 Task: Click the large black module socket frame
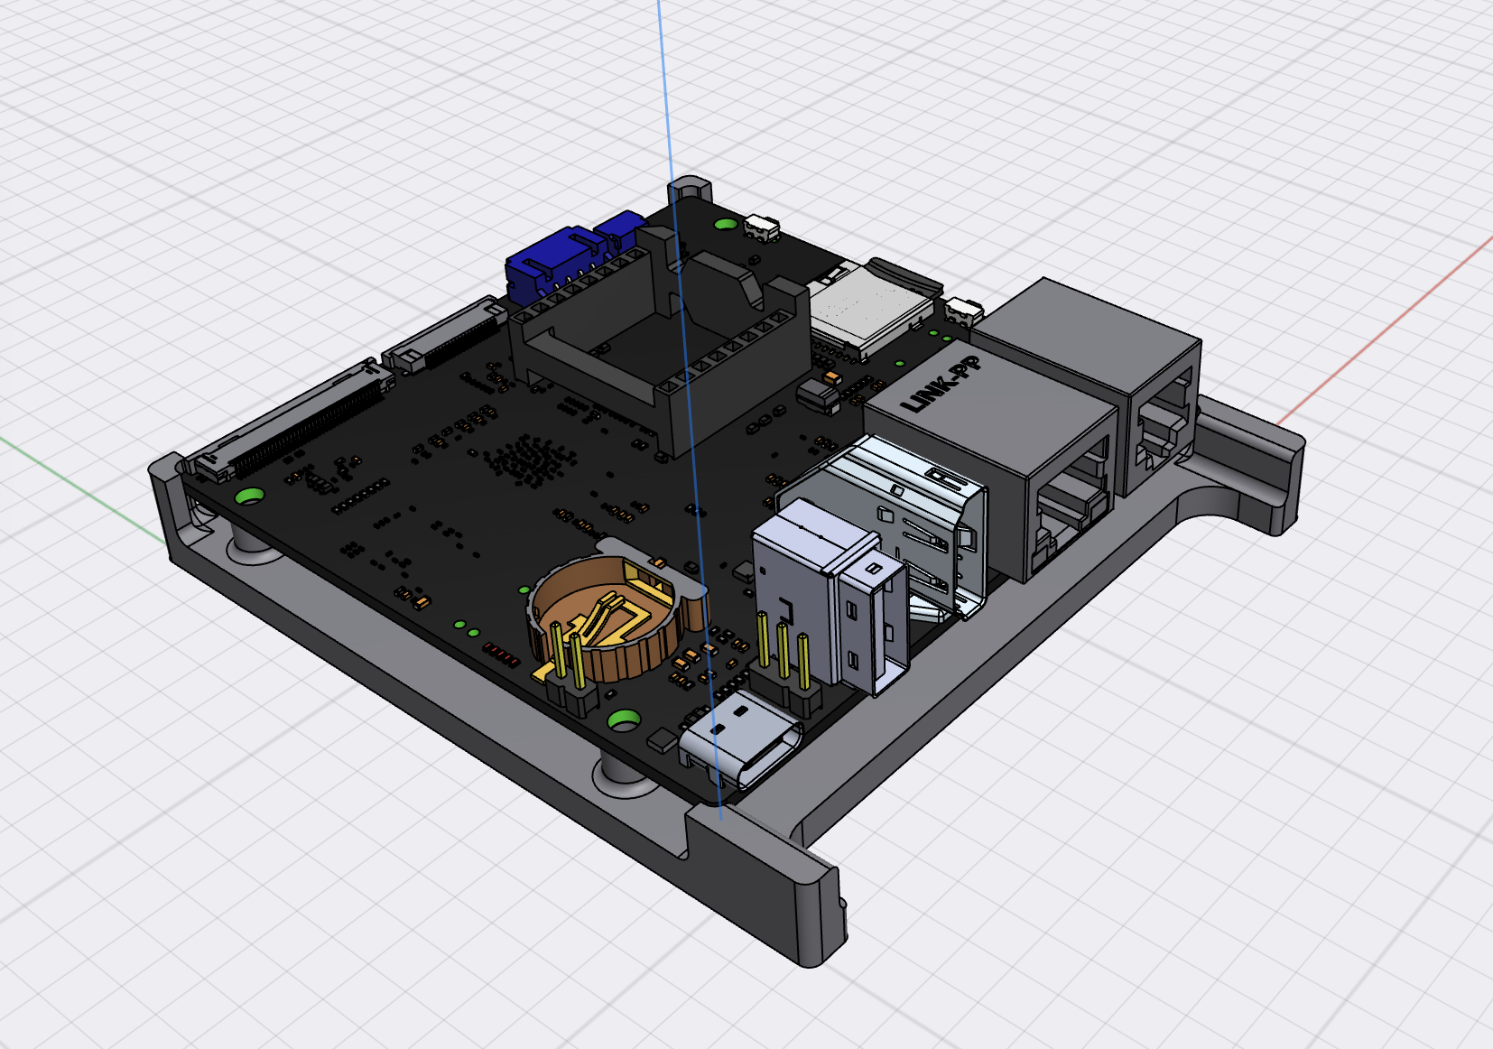pos(659,343)
